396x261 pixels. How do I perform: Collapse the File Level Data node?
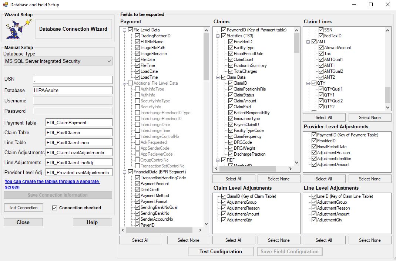click(124, 30)
